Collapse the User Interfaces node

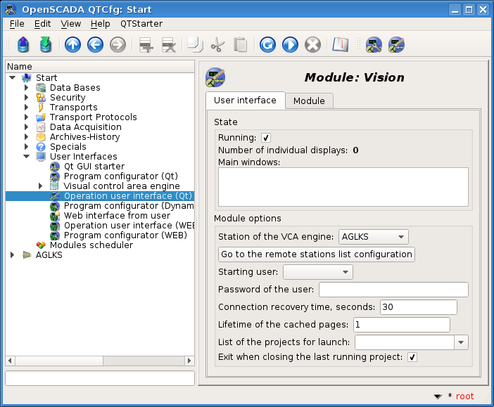coord(27,157)
